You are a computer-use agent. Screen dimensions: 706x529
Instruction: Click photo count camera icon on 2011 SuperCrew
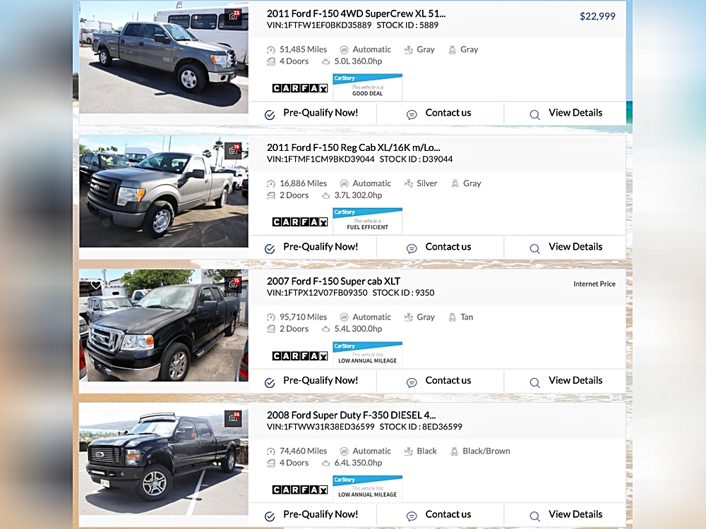click(234, 15)
